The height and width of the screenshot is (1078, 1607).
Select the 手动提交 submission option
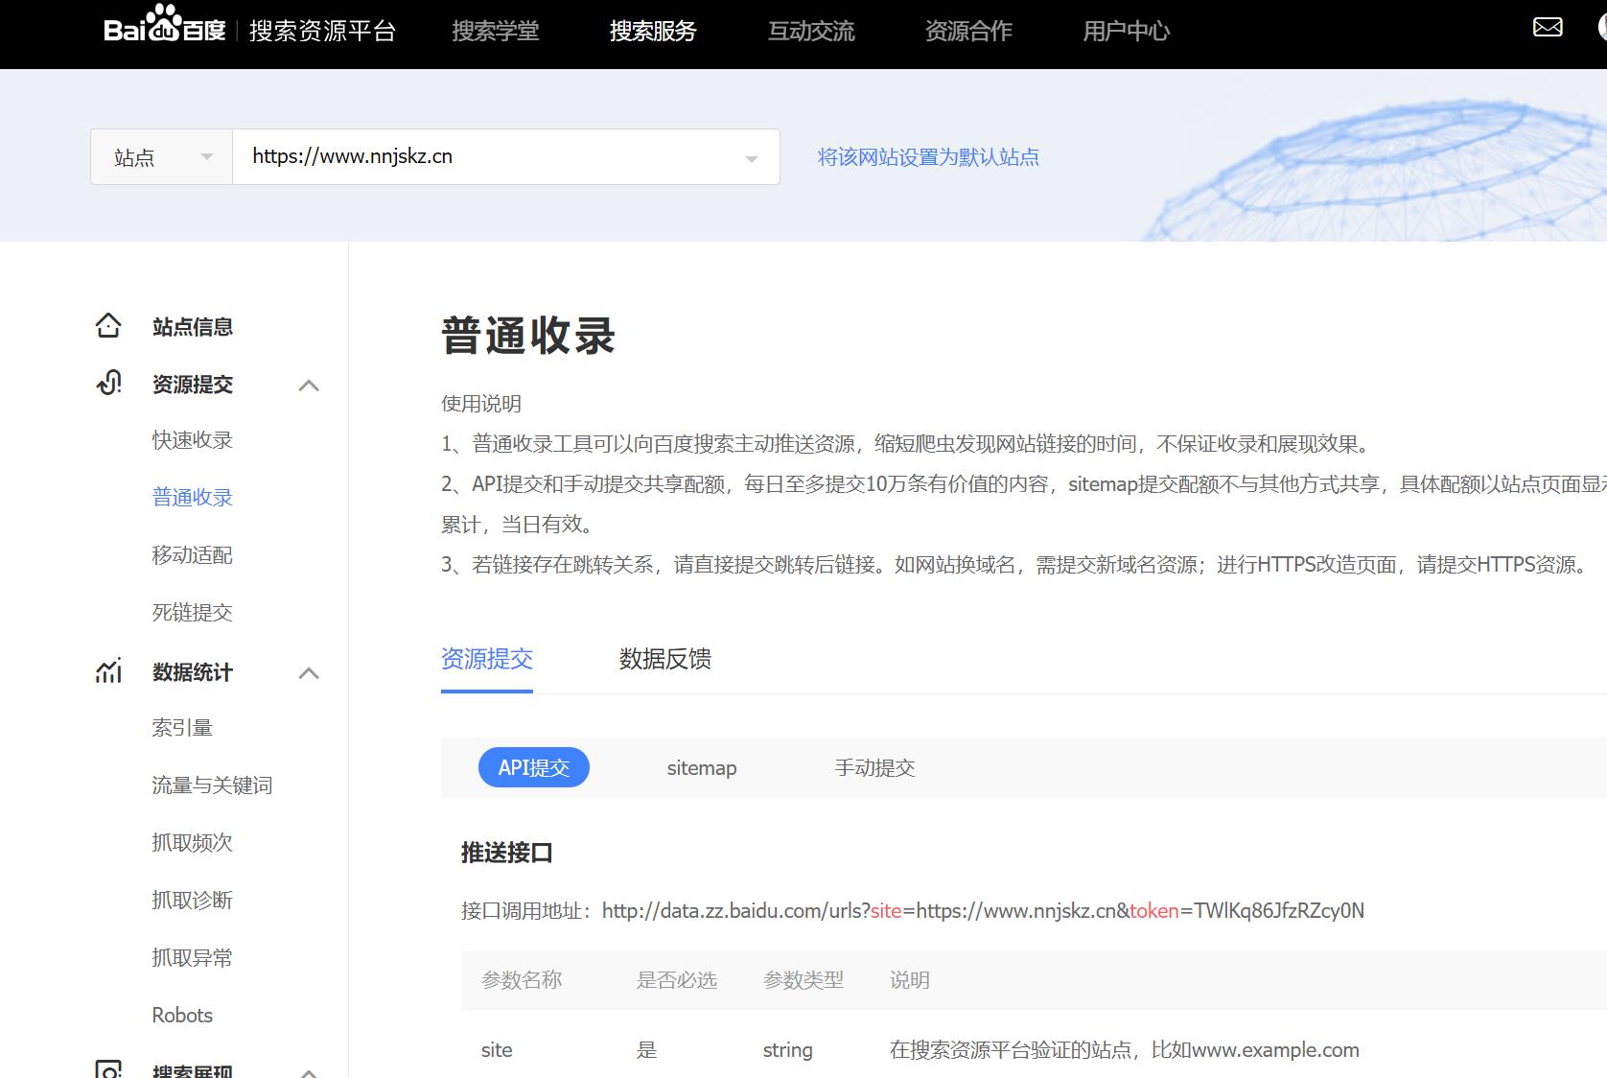[874, 768]
